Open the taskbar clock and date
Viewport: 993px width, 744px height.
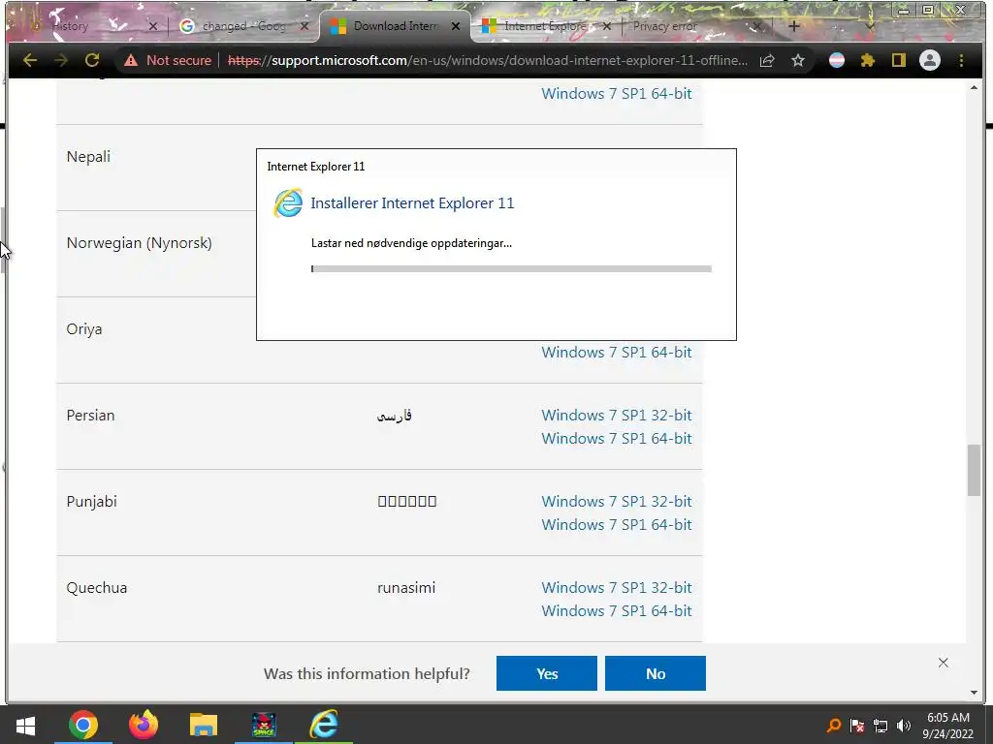[948, 726]
